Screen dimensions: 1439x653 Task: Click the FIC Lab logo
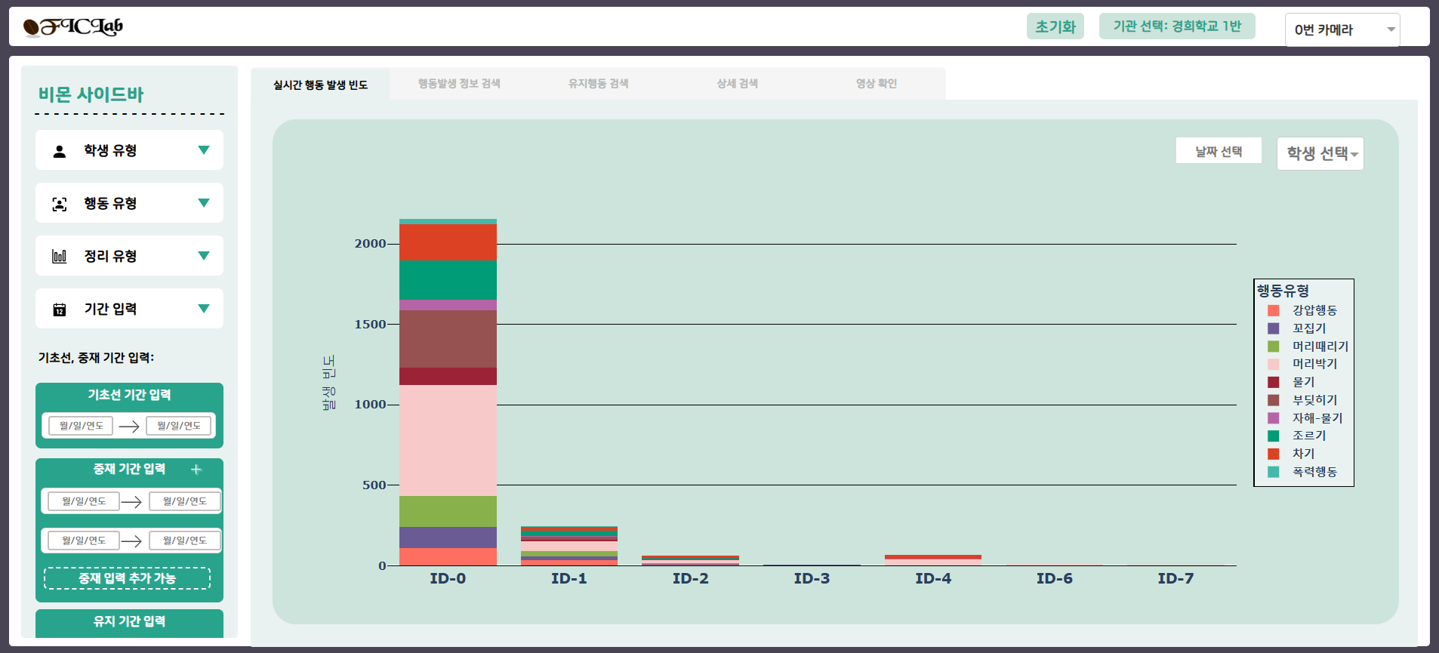pos(72,27)
